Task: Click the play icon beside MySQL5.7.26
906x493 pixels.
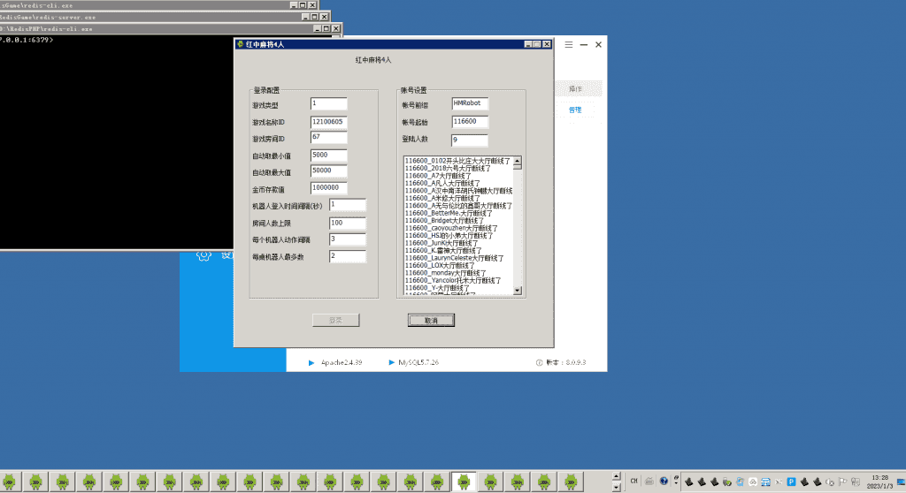Action: 391,362
